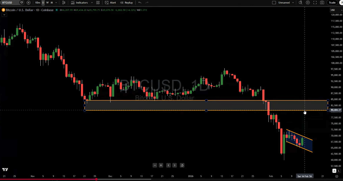Shift the chart left with the arrow button
Screen dimensions: 343x181
click(168, 165)
